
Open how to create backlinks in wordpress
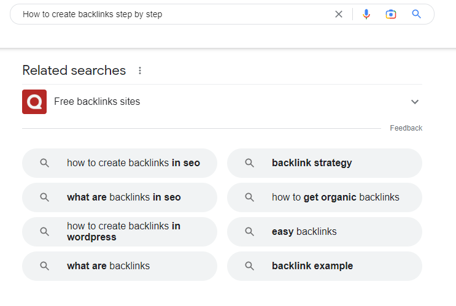click(x=120, y=232)
